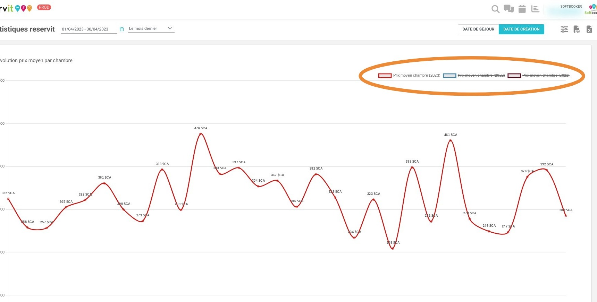Export statistics as PDF icon
This screenshot has width=597, height=302.
pyautogui.click(x=577, y=29)
